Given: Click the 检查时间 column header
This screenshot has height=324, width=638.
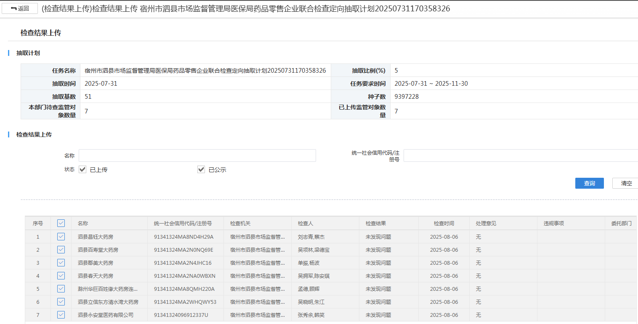Looking at the screenshot, I should click(444, 224).
